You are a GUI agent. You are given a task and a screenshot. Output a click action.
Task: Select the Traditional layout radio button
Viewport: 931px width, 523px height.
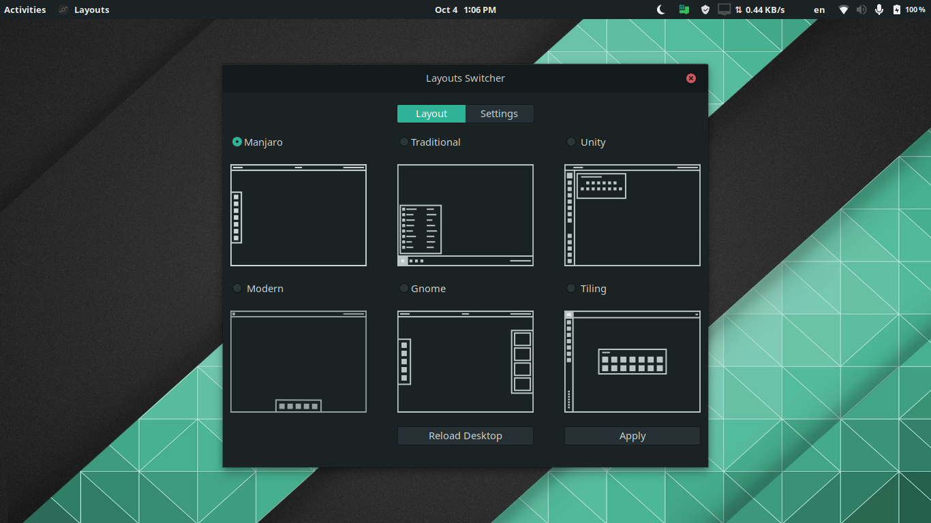pyautogui.click(x=404, y=142)
